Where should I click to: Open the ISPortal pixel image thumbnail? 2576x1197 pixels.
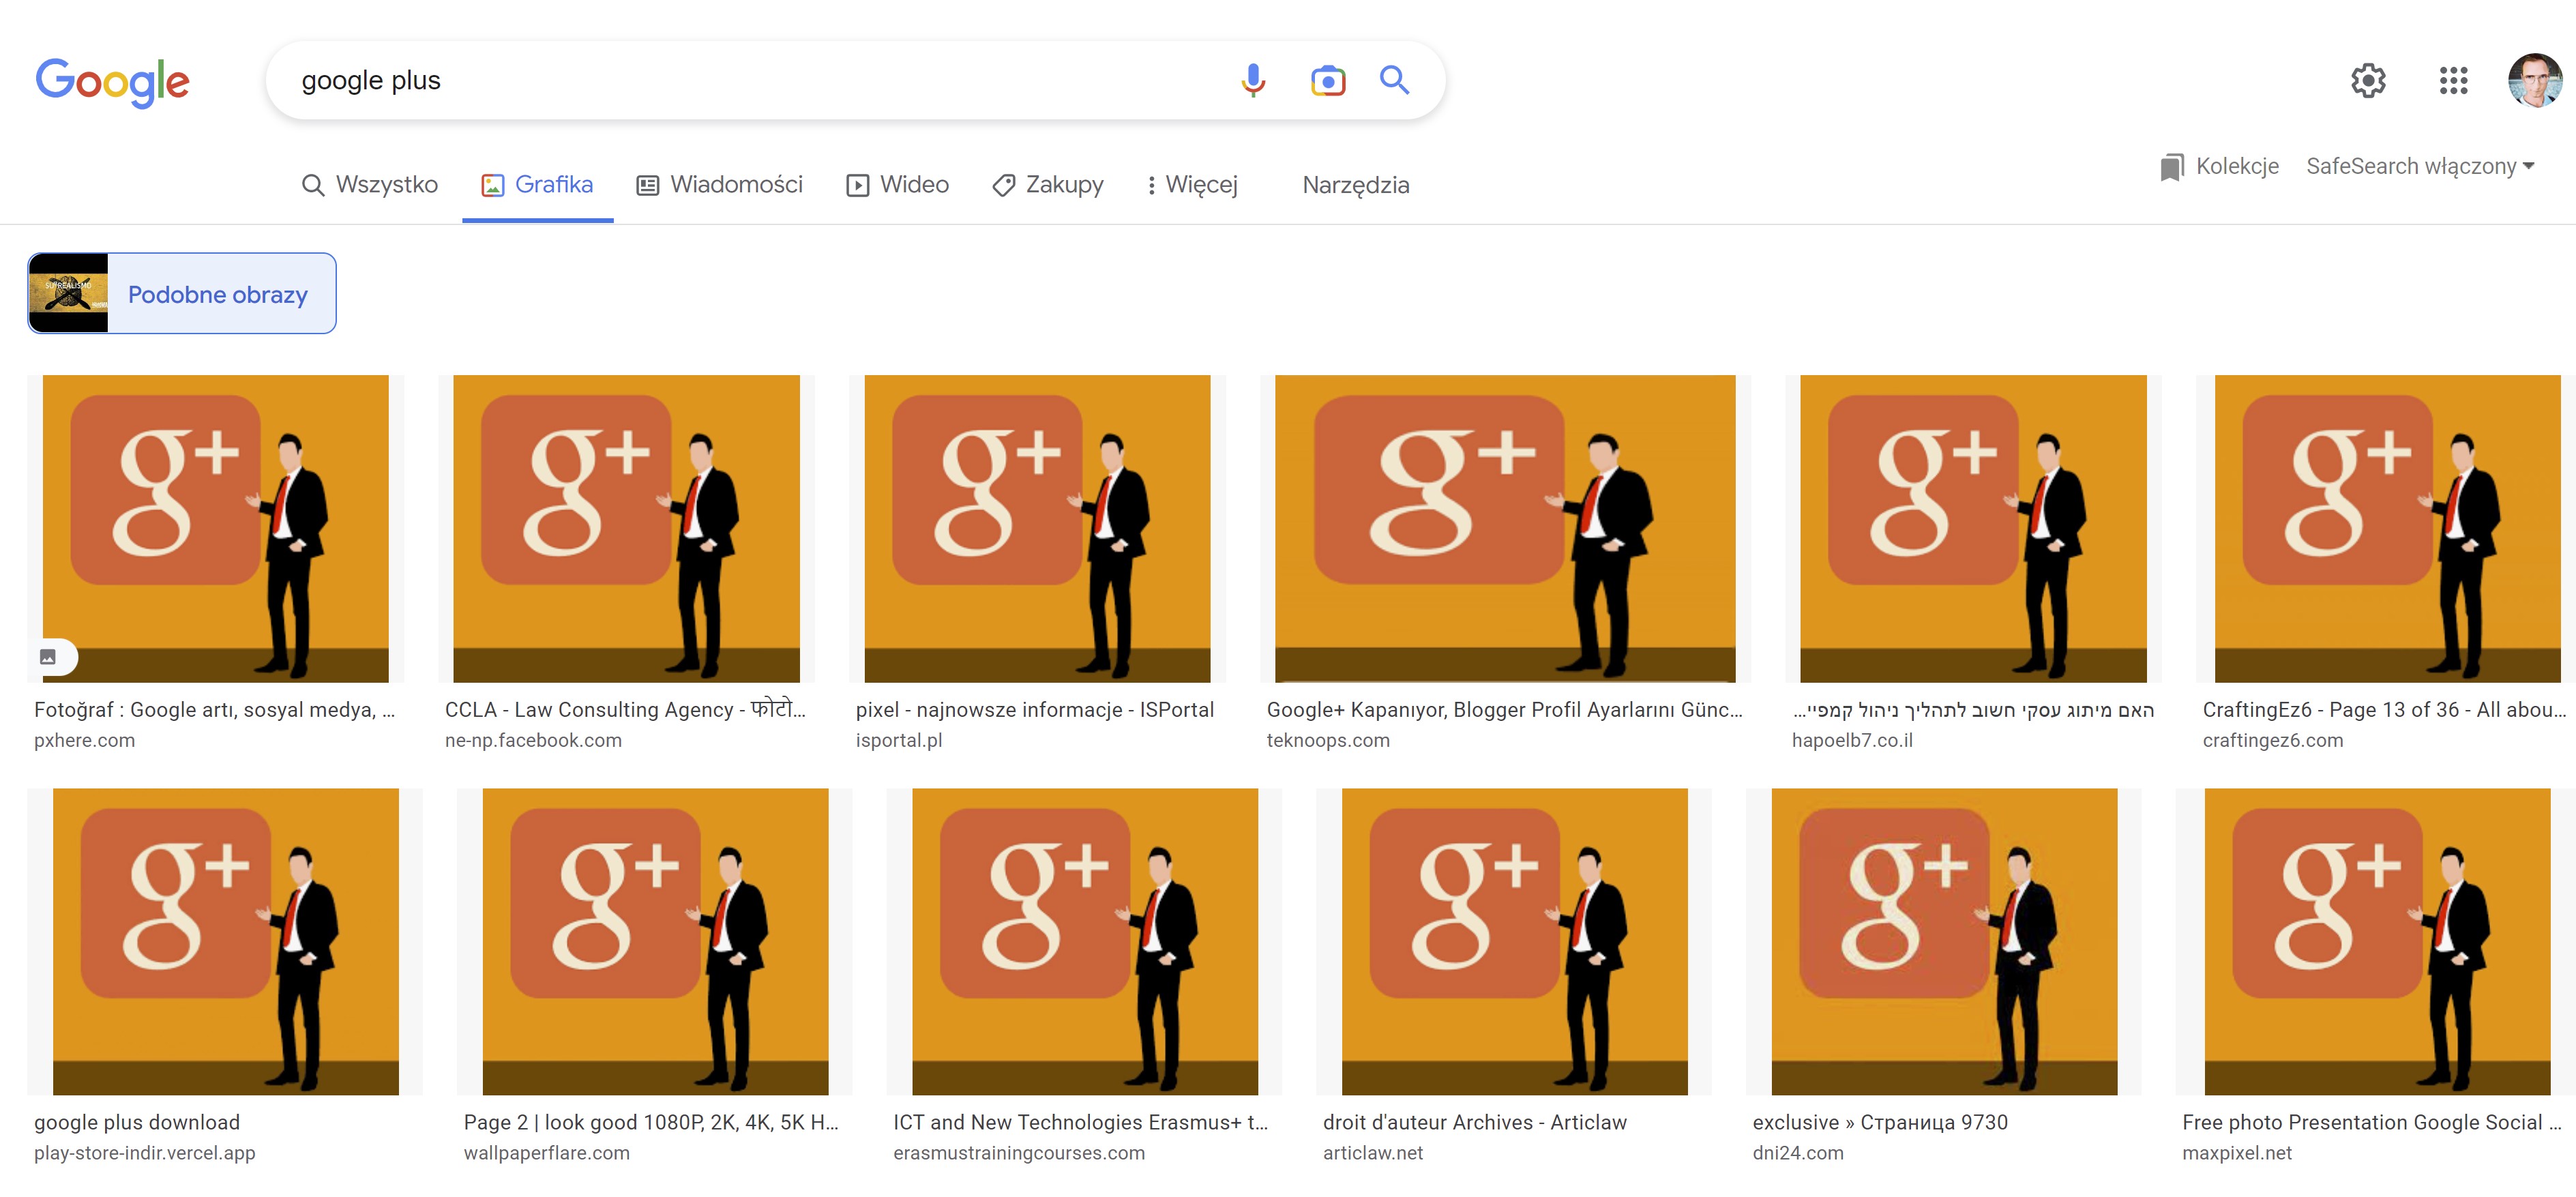click(1037, 529)
